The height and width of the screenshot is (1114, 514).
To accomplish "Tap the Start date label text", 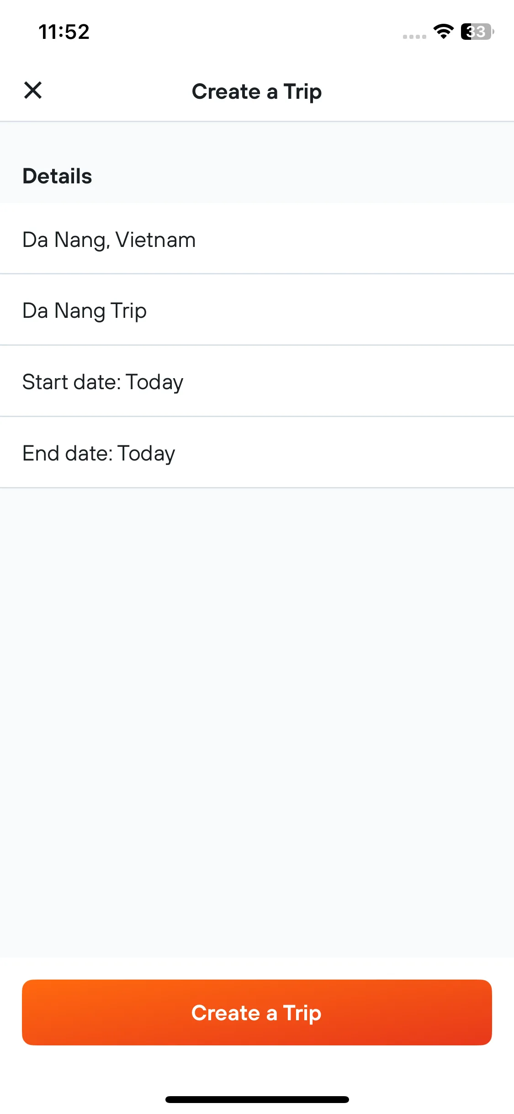I will pos(71,382).
